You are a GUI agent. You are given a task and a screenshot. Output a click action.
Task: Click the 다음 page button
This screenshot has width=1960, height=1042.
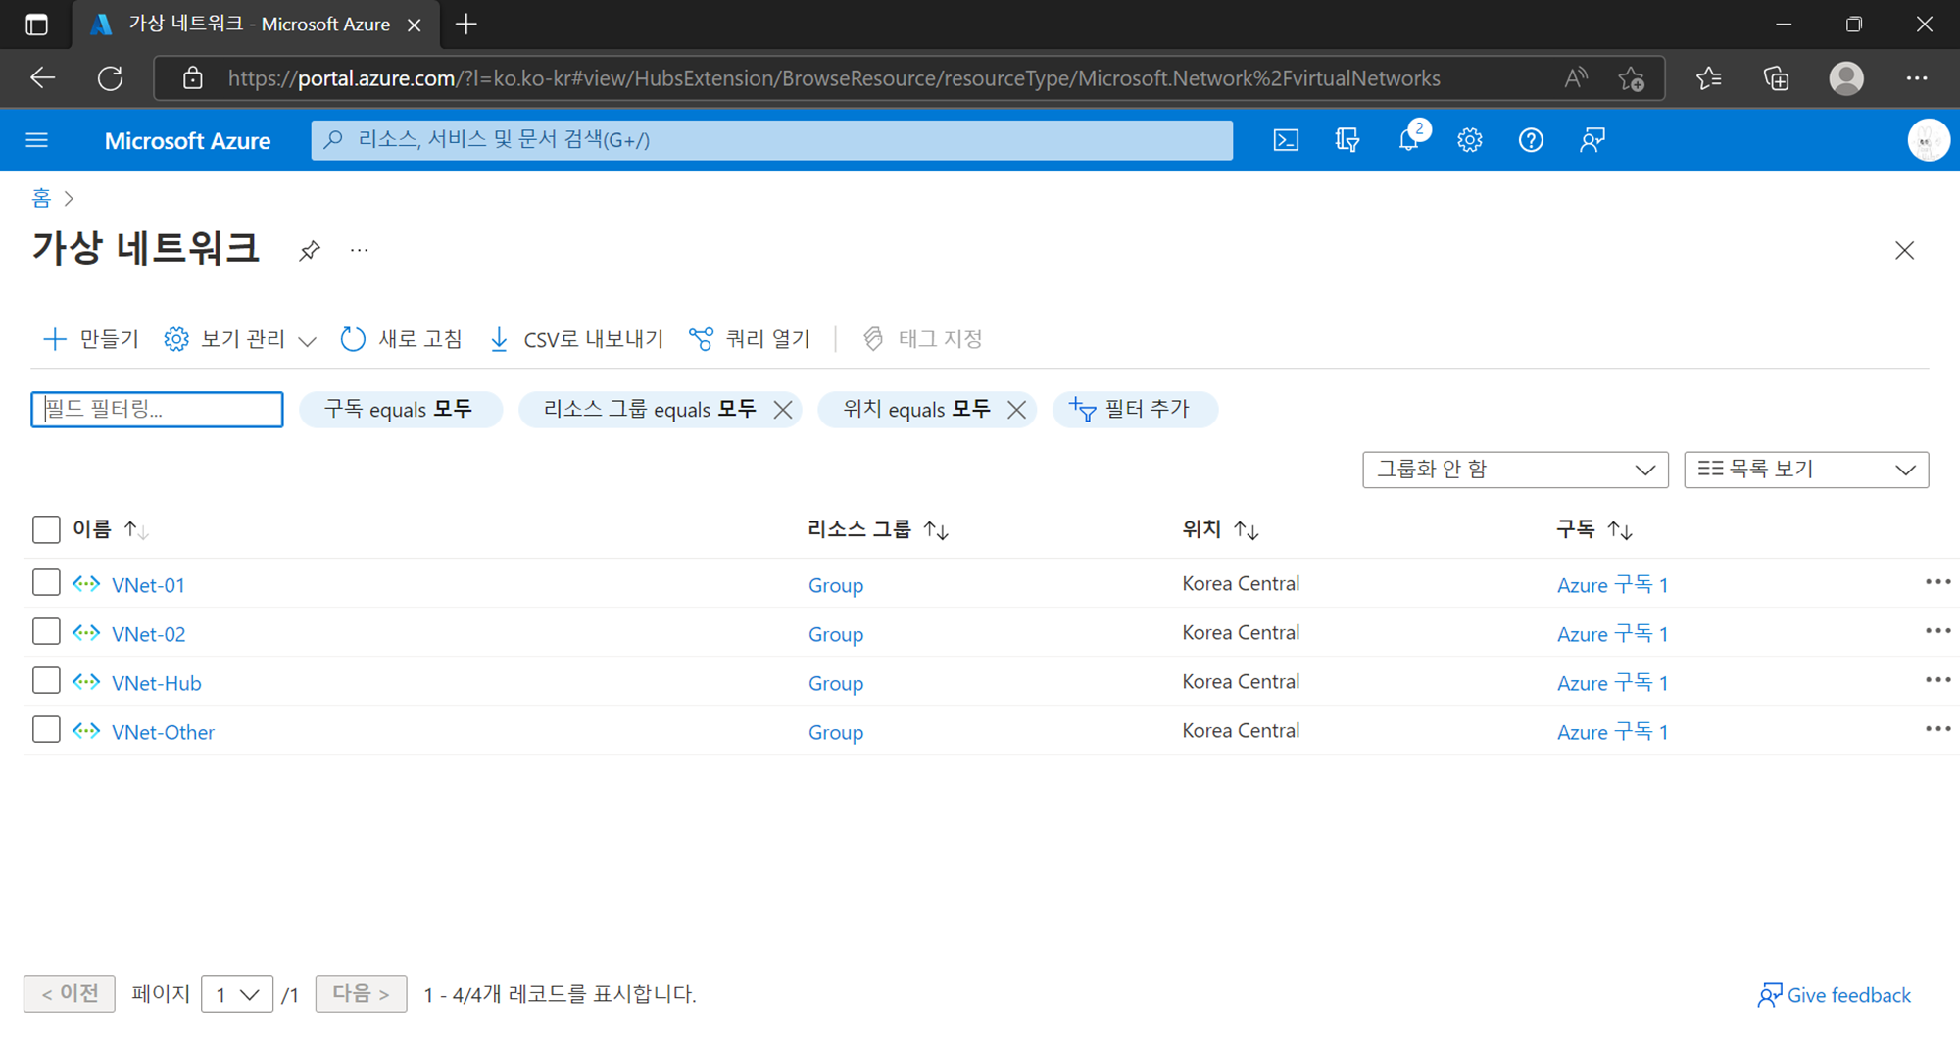(x=361, y=994)
